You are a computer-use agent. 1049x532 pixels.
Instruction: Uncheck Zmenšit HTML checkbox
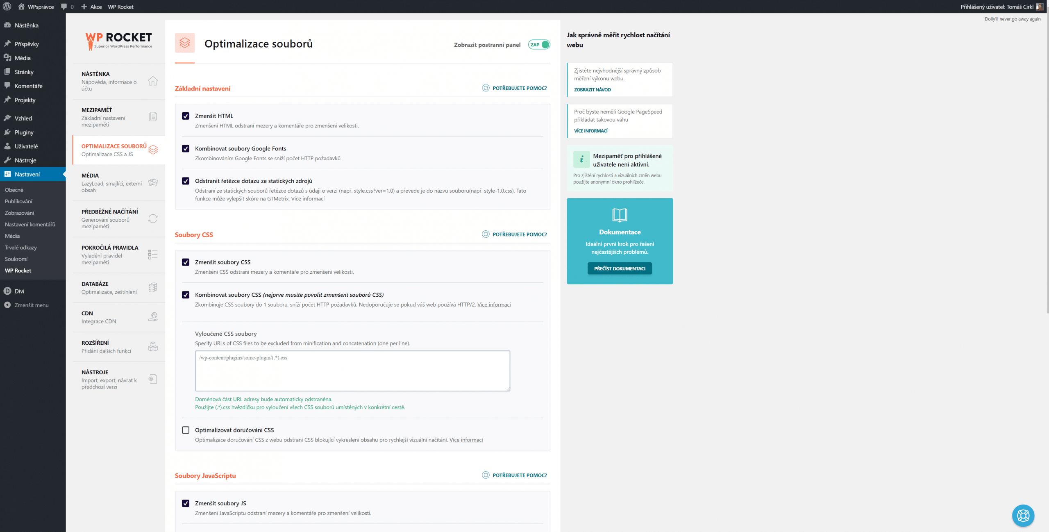tap(186, 116)
